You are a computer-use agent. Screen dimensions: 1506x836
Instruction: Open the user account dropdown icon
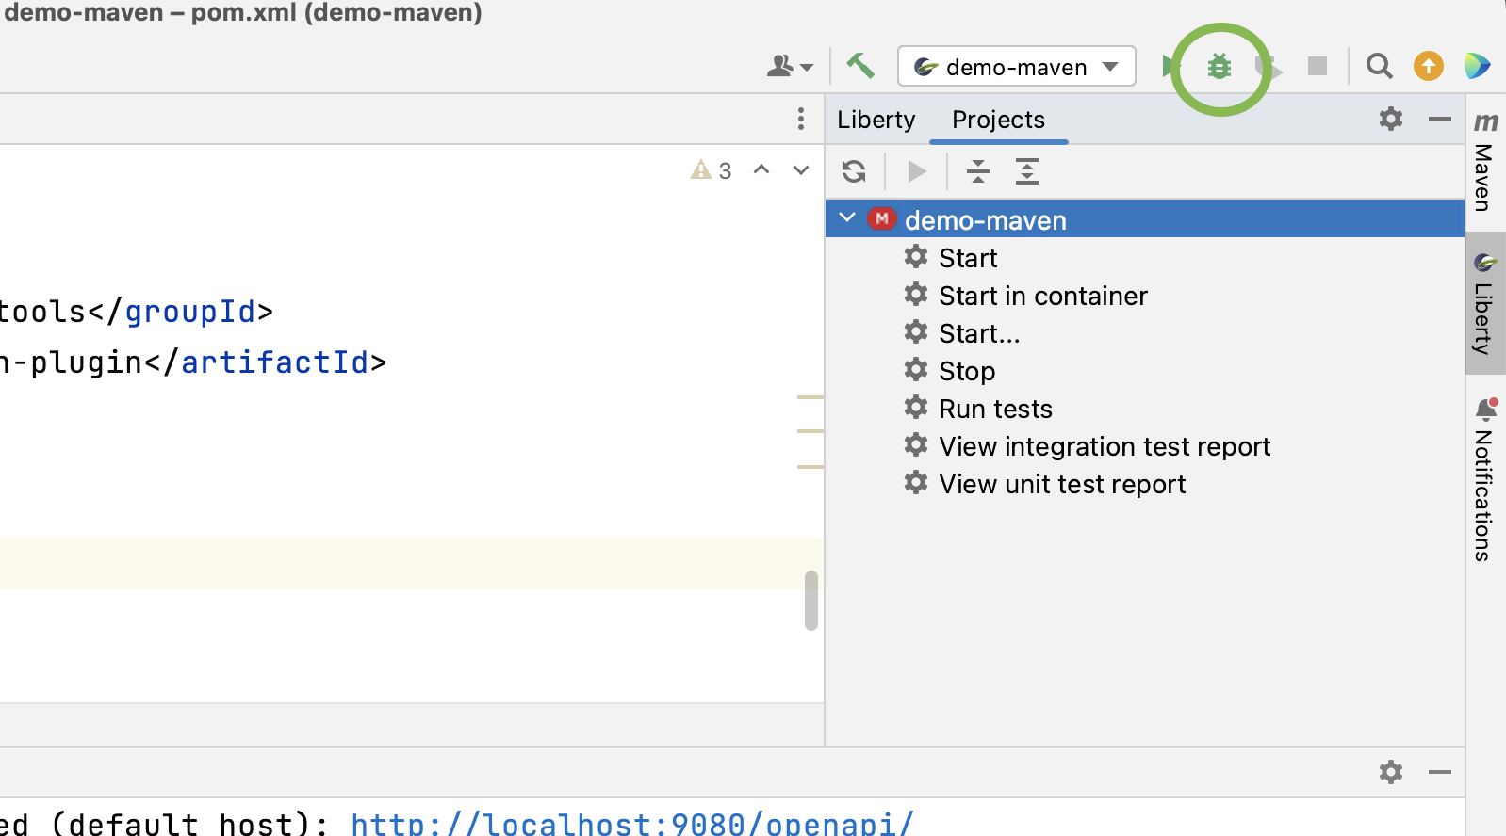click(x=790, y=66)
